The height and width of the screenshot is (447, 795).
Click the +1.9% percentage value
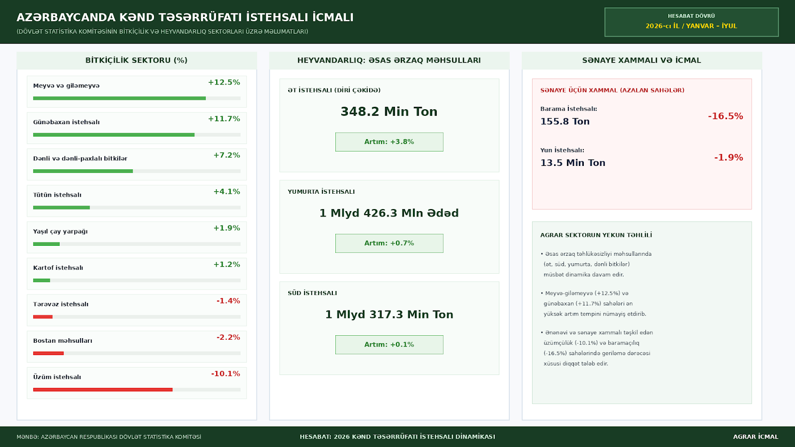click(227, 228)
